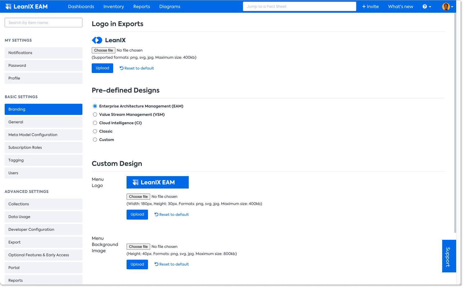Click the Search by item name field
The width and height of the screenshot is (463, 287).
click(44, 23)
